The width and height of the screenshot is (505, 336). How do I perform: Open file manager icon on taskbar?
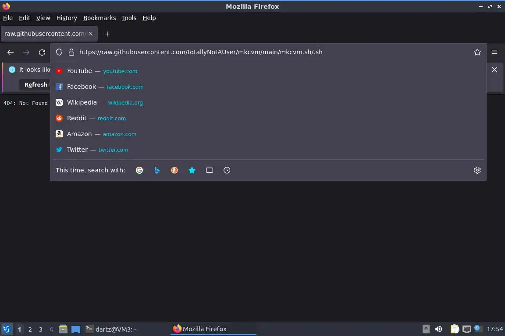(x=63, y=329)
